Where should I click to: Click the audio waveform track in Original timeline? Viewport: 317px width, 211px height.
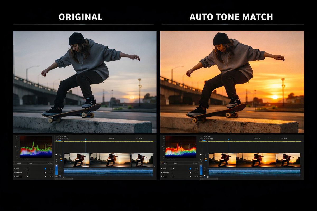coord(108,172)
